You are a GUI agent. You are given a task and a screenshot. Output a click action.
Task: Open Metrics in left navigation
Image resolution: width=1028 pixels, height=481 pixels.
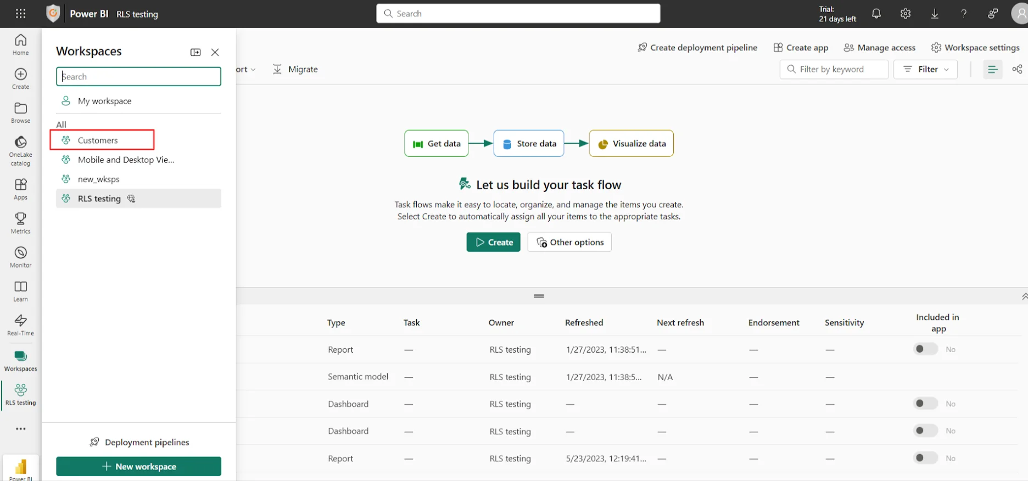pos(20,223)
